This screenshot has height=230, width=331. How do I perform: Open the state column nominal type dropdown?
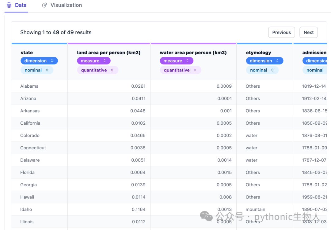pos(37,70)
